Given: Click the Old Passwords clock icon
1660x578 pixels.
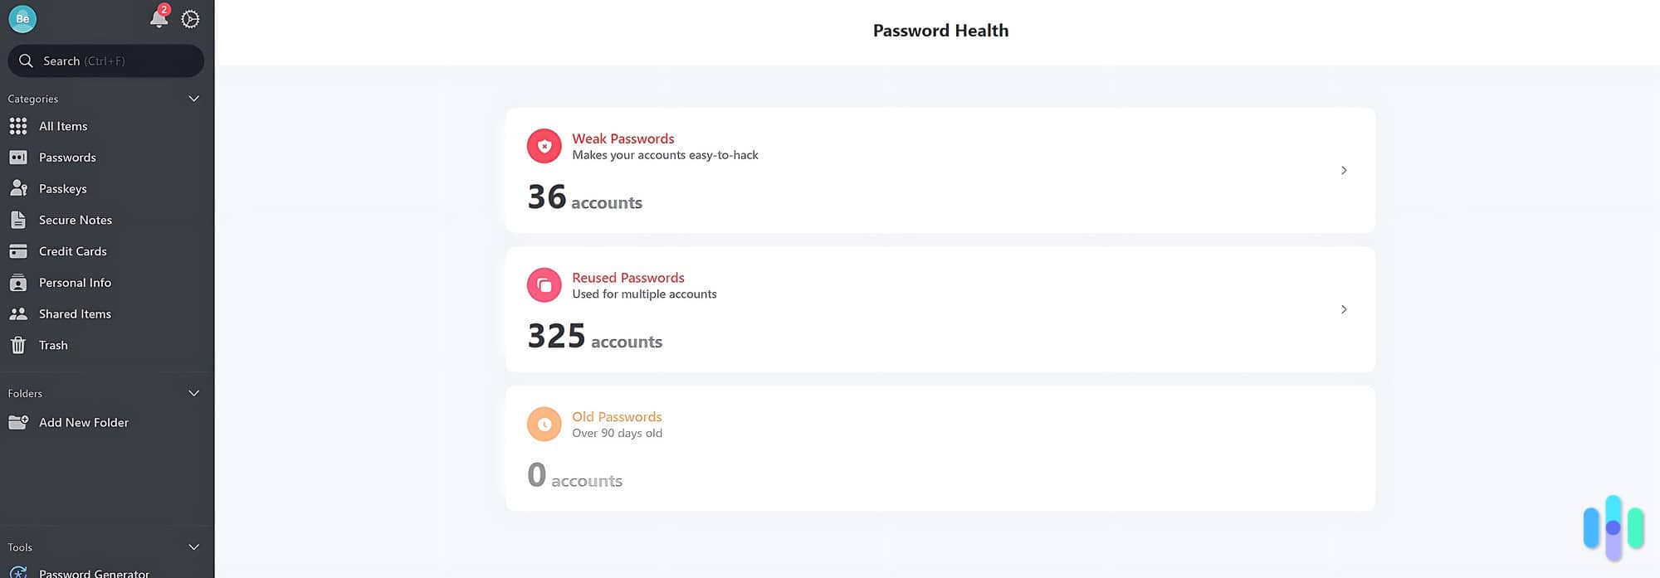Looking at the screenshot, I should (544, 423).
